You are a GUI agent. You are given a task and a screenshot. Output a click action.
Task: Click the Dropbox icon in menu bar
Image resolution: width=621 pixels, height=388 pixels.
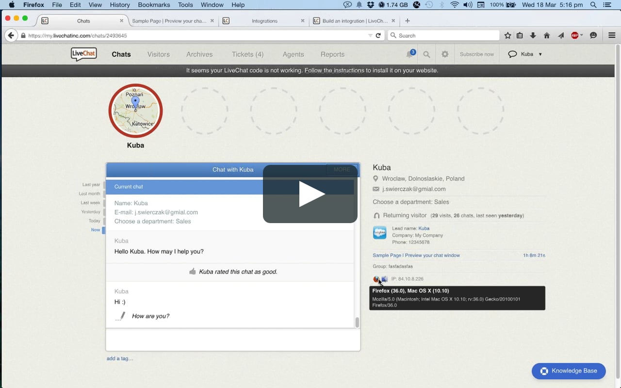[x=371, y=5]
